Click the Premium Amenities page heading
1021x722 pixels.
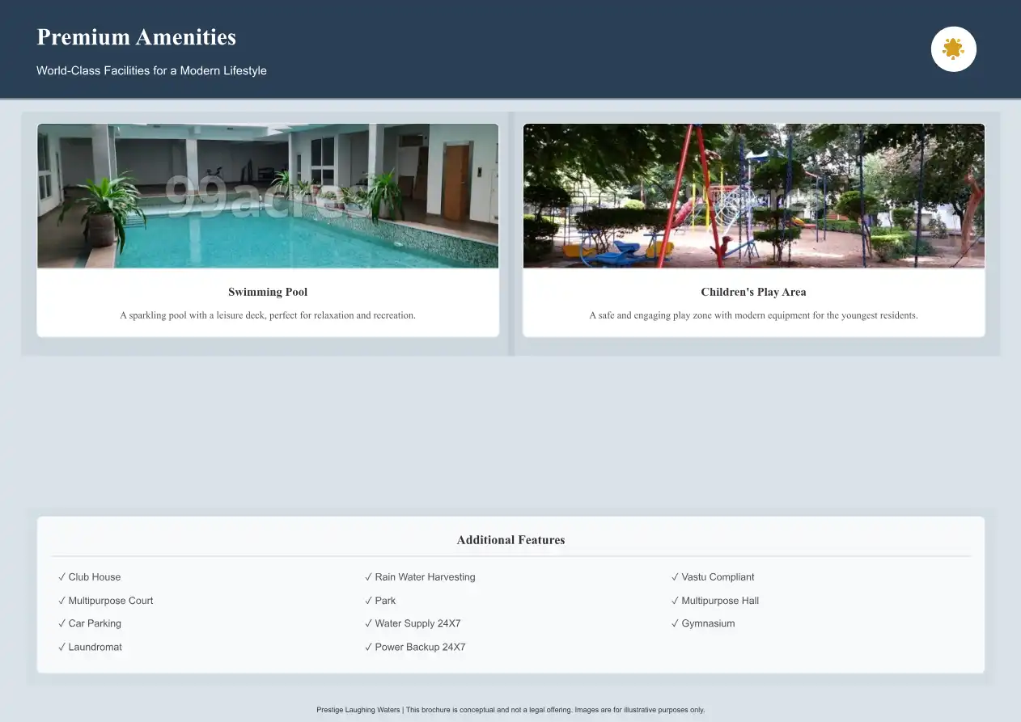(137, 37)
